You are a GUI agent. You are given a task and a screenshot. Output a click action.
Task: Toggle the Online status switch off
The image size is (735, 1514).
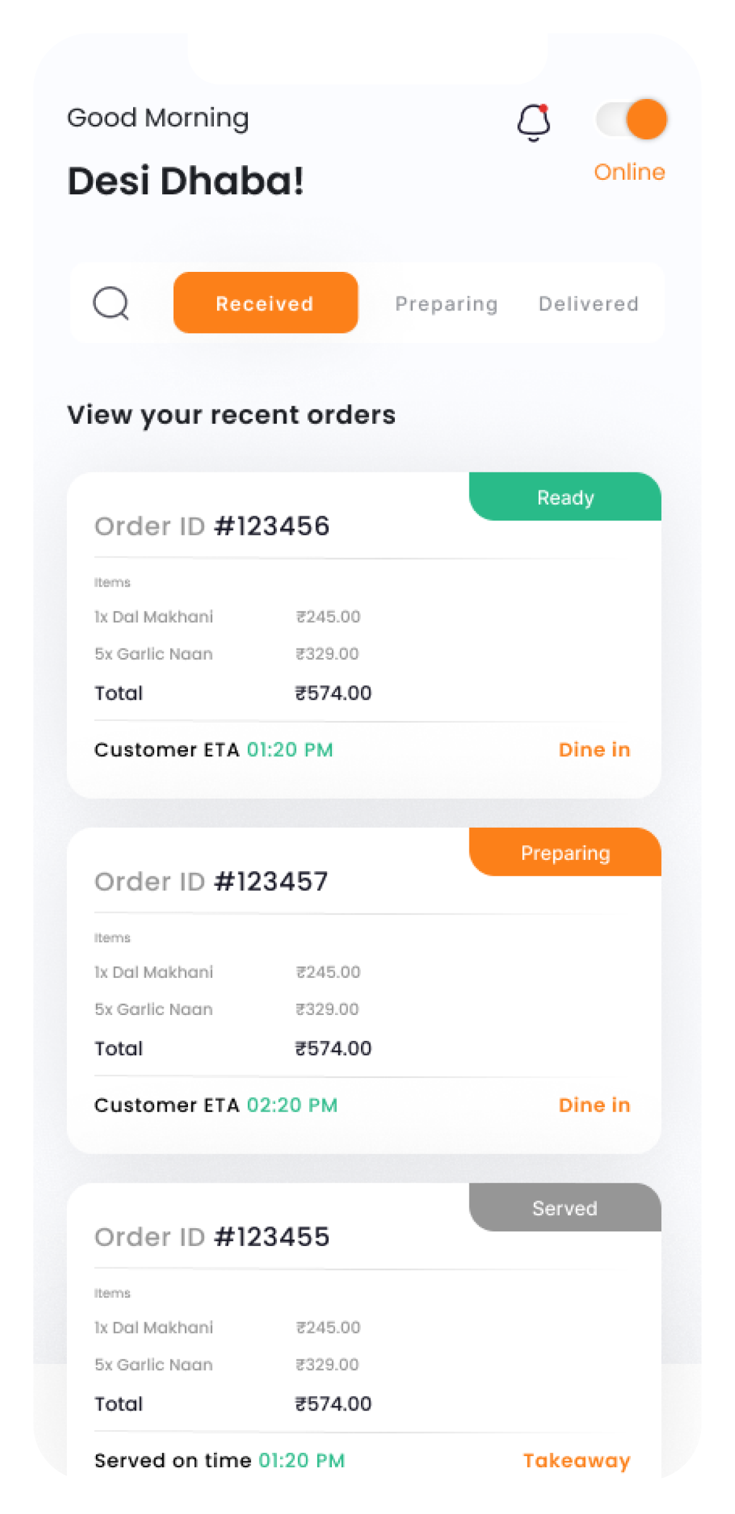632,119
